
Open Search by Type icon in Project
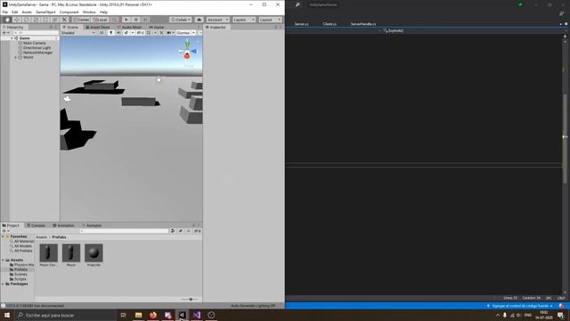coord(173,231)
